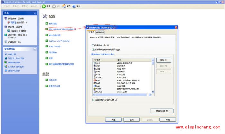Image resolution: width=225 pixels, height=134 pixels.
Task: Click the 确定 button in dialog
Action: 113,120
